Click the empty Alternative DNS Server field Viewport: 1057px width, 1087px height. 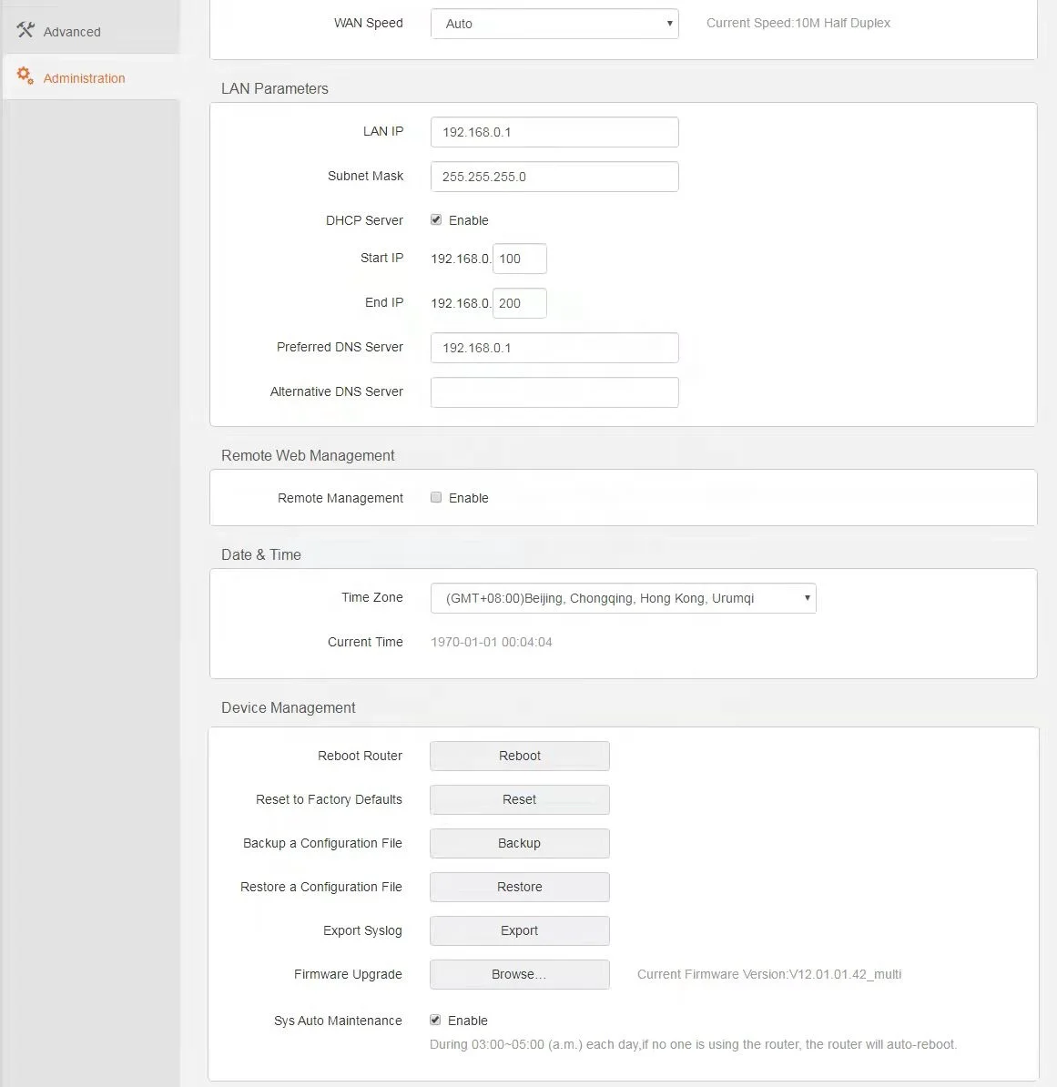click(554, 392)
